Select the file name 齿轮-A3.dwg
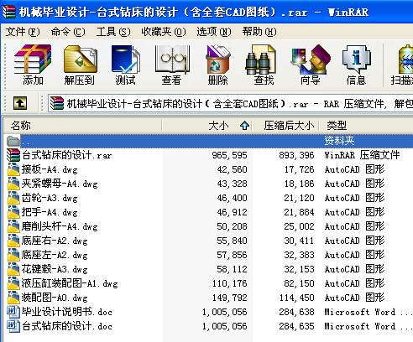413x342 pixels. pyautogui.click(x=50, y=198)
